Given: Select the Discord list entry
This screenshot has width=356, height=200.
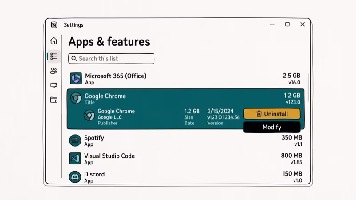Looking at the screenshot, I should click(186, 177).
